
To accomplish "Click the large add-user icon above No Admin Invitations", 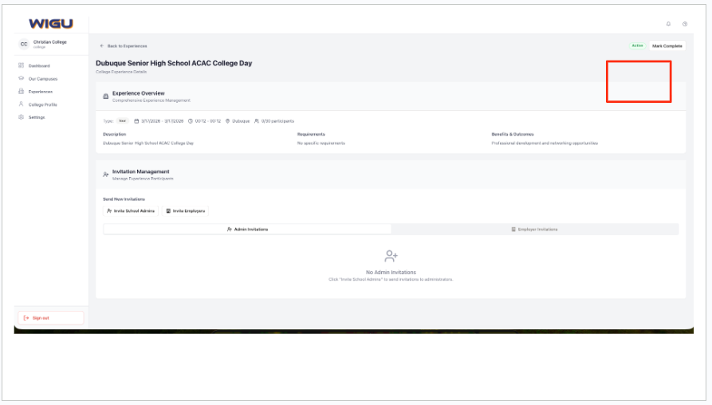I will 391,256.
